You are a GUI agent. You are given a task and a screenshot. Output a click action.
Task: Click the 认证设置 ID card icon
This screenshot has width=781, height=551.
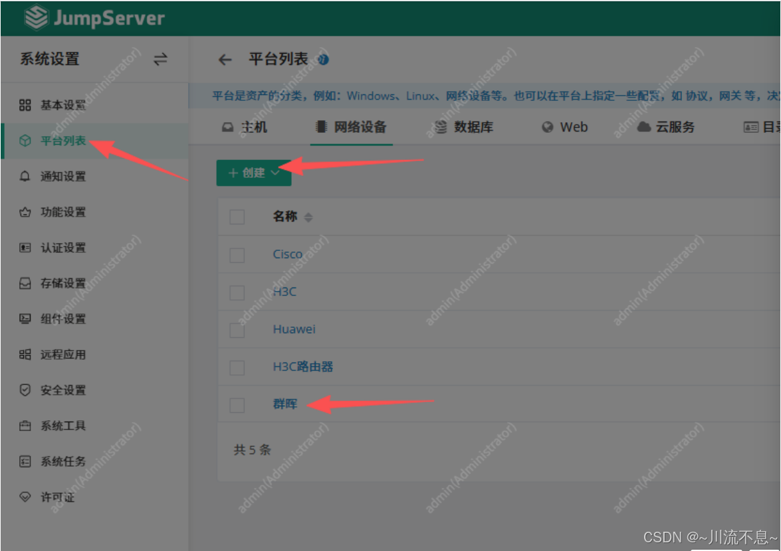tap(25, 248)
